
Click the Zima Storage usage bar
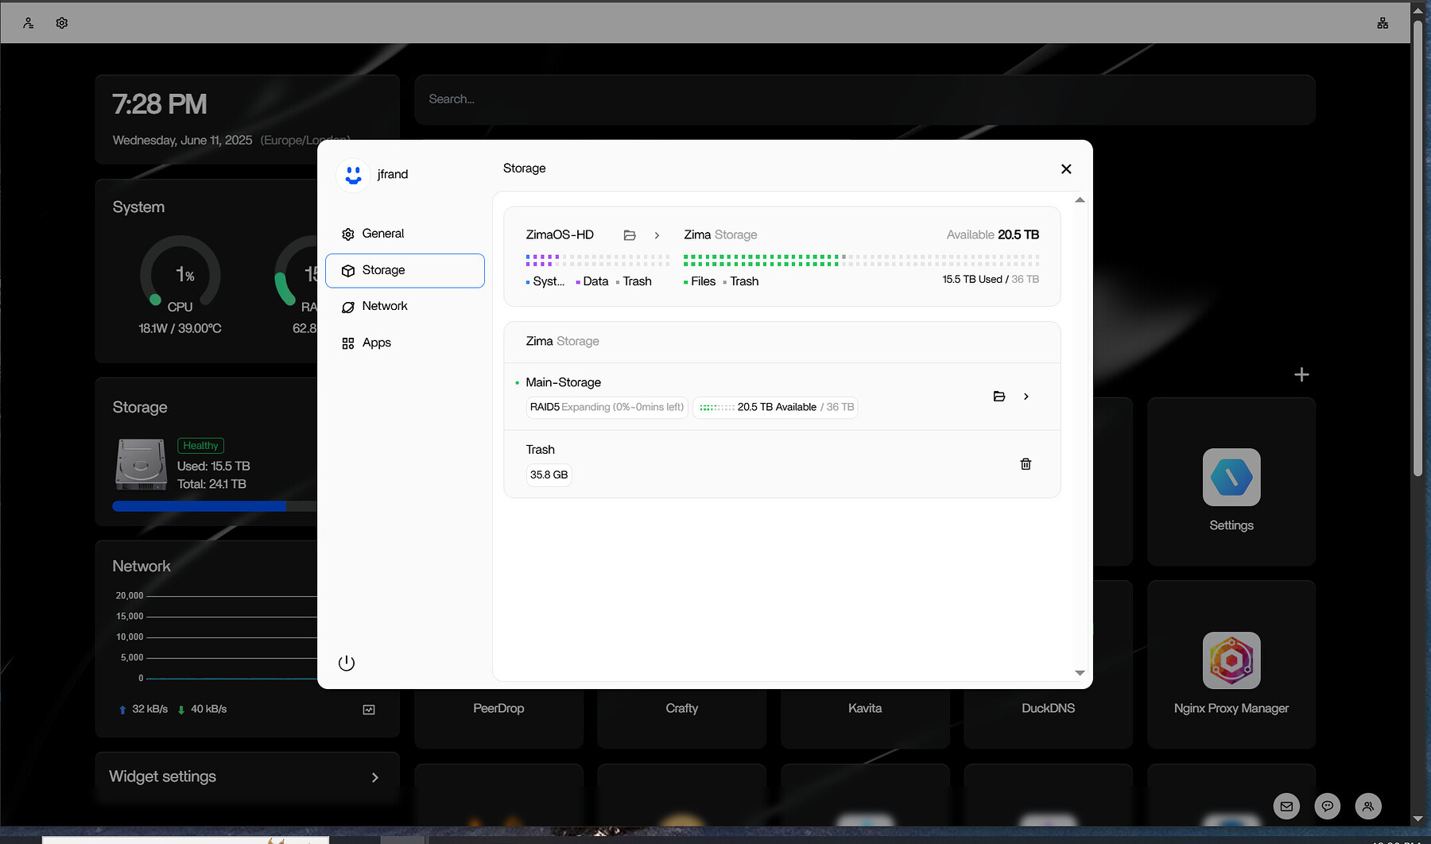(x=861, y=261)
